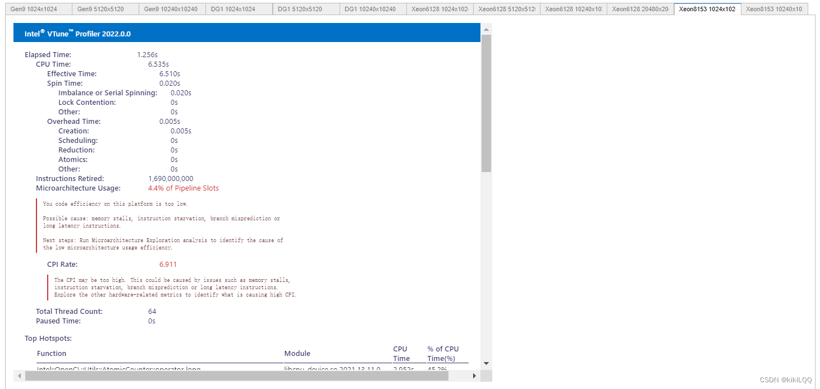This screenshot has height=389, width=820.
Task: Select the Creation label
Action: coord(74,131)
